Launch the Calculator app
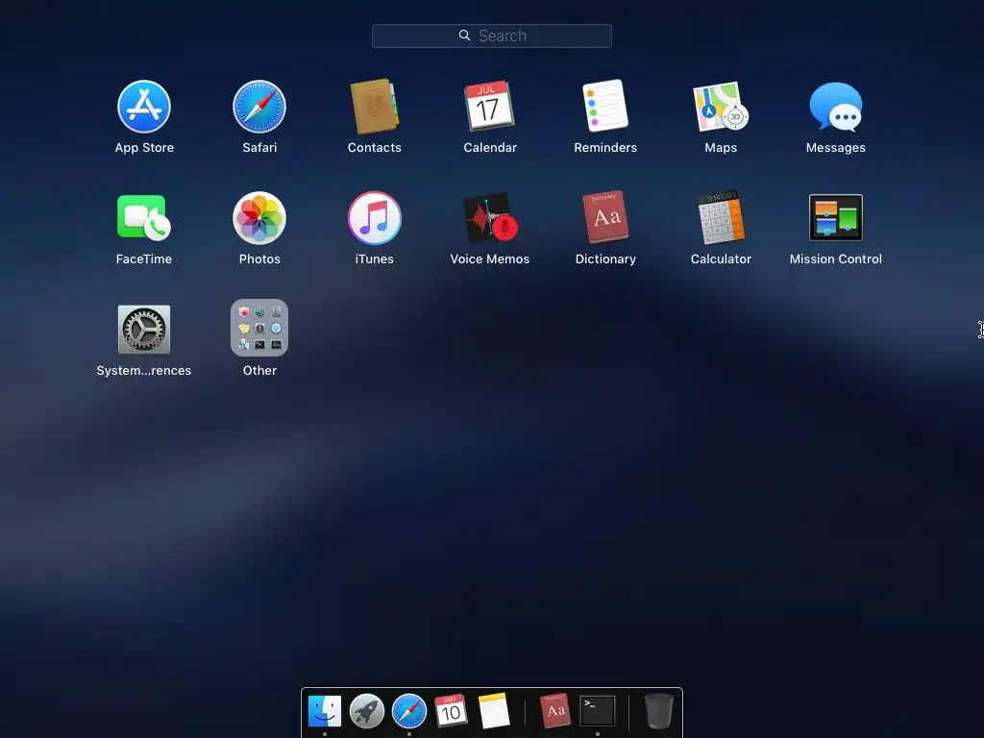Viewport: 984px width, 738px height. point(721,218)
